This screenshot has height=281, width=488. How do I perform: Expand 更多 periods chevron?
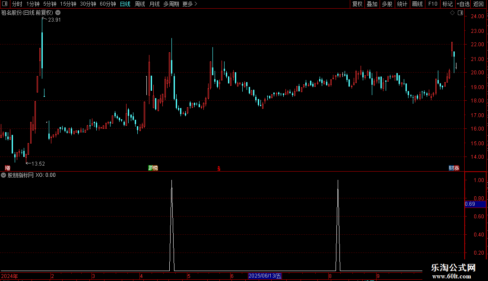click(196, 4)
